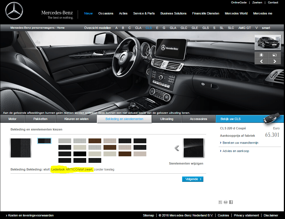Image resolution: width=285 pixels, height=219 pixels.
Task: Click Overzicht modellen
Action: (x=98, y=28)
